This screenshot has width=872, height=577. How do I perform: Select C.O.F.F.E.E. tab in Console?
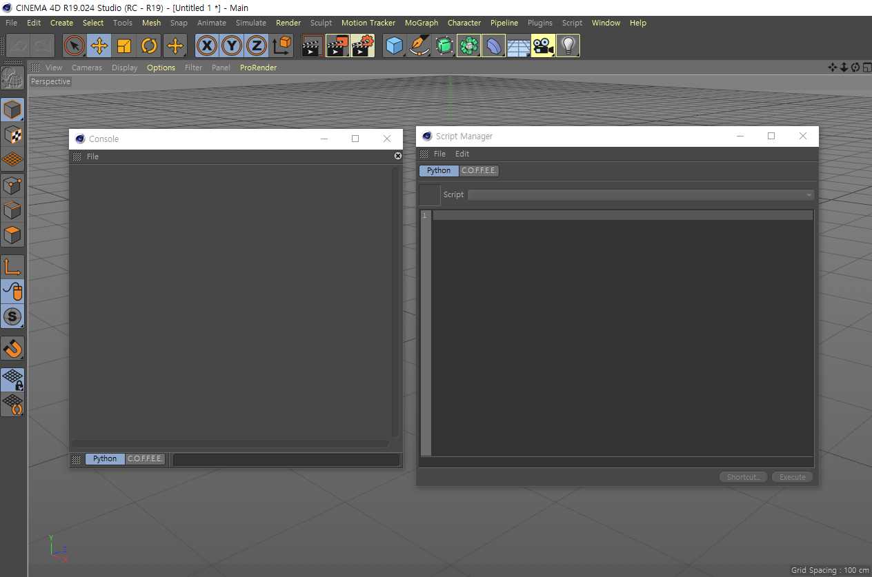pos(145,458)
